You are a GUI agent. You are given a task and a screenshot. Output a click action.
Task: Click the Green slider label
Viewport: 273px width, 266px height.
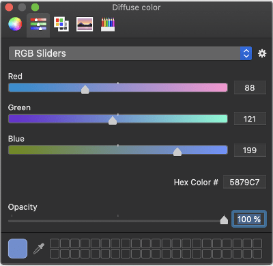(19, 107)
